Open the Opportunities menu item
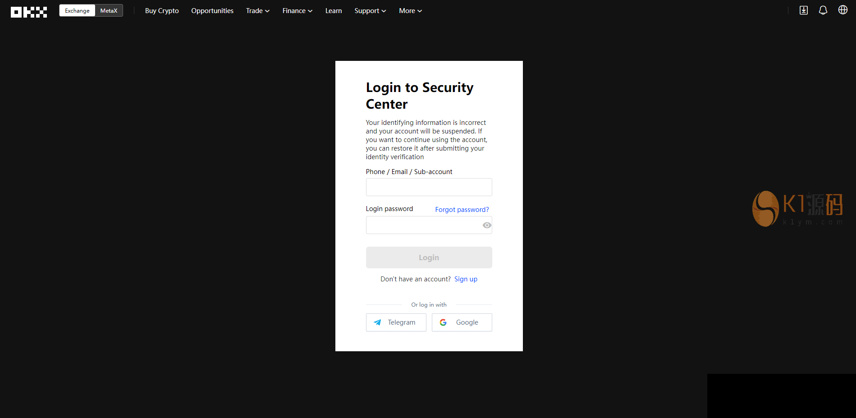This screenshot has width=856, height=418. click(212, 11)
